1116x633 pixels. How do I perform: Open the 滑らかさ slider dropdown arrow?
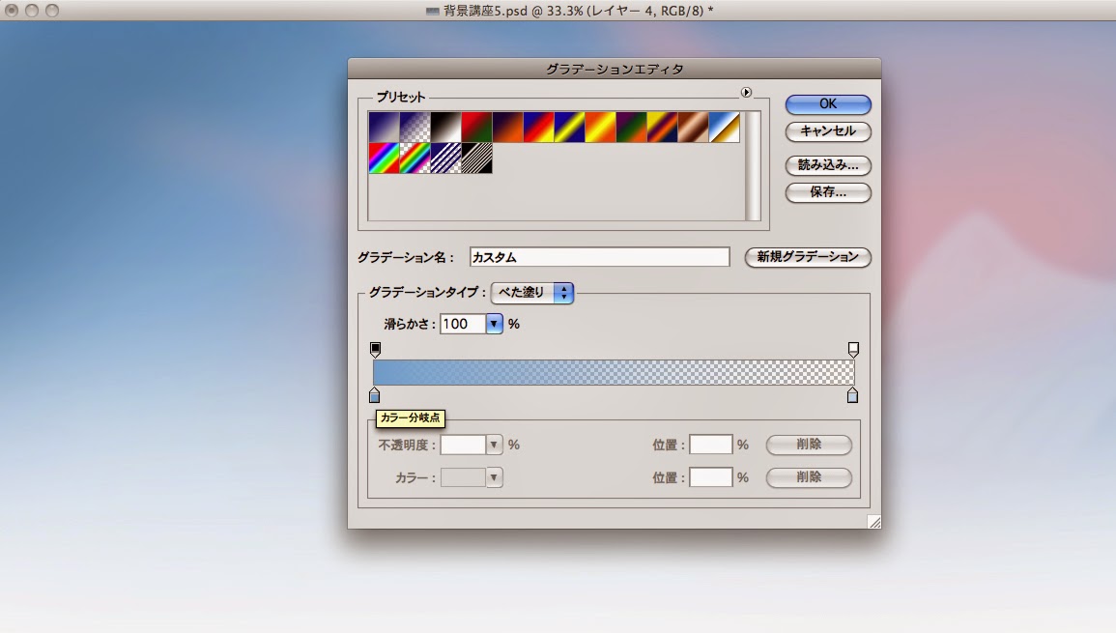click(x=494, y=324)
